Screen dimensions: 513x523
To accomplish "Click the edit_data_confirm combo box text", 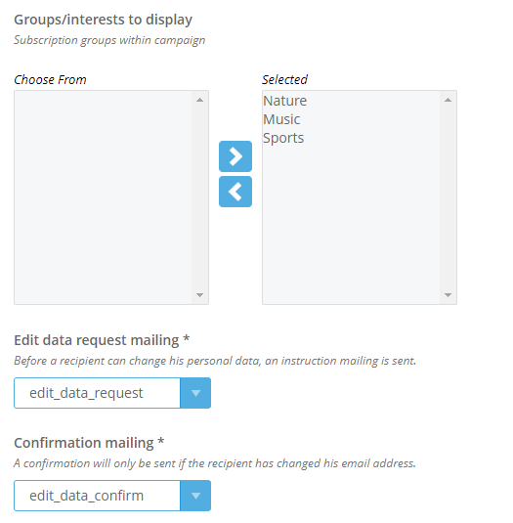I will coord(86,496).
